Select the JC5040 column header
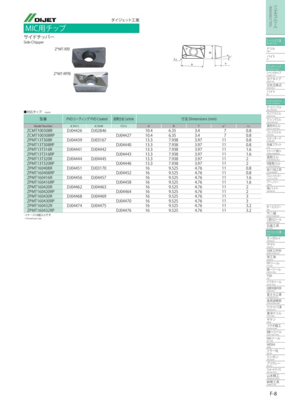This screenshot has width=285, height=402. point(99,126)
